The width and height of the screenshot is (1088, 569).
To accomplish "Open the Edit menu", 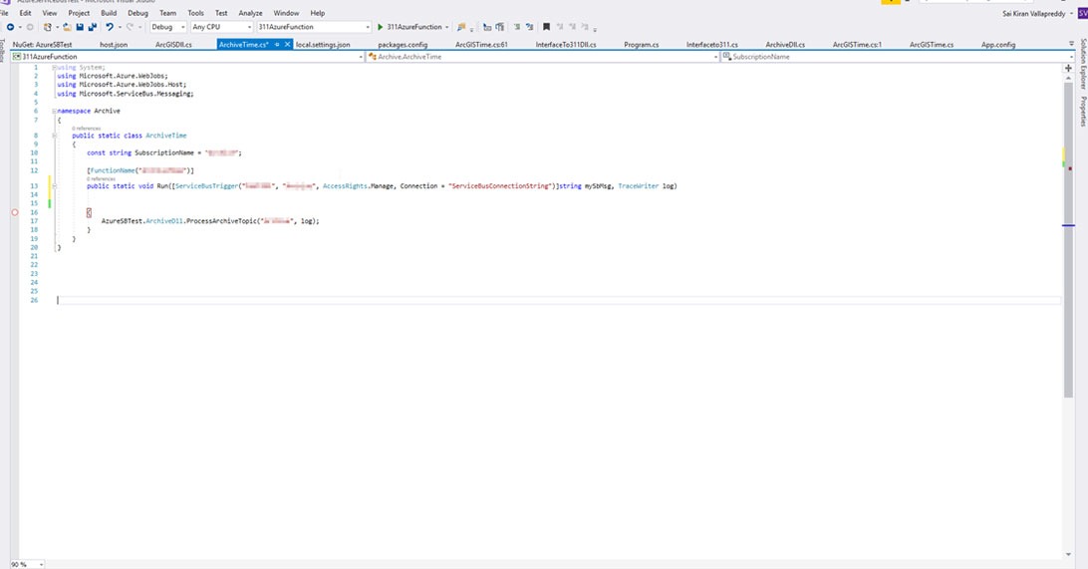I will pos(25,13).
